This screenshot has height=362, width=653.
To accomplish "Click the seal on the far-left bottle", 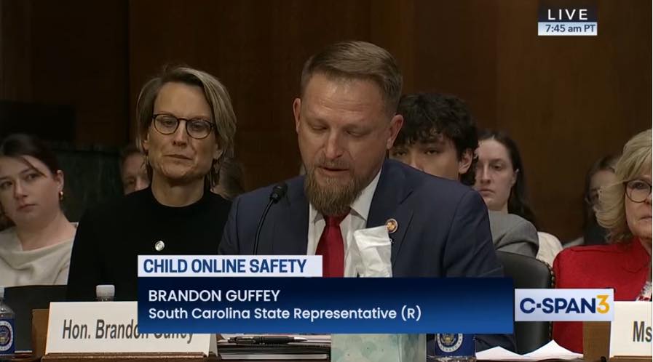I will click(x=5, y=335).
